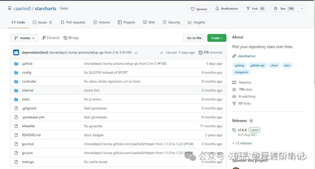Click the eye icon beside 6 watching
The image size is (315, 169).
234,96
